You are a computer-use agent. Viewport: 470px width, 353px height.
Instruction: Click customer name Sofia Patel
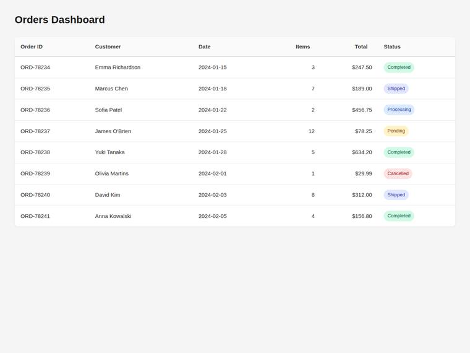tap(108, 110)
